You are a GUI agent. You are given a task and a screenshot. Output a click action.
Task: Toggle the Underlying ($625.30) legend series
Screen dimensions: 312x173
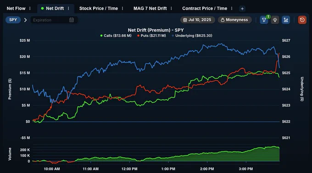tap(192, 36)
